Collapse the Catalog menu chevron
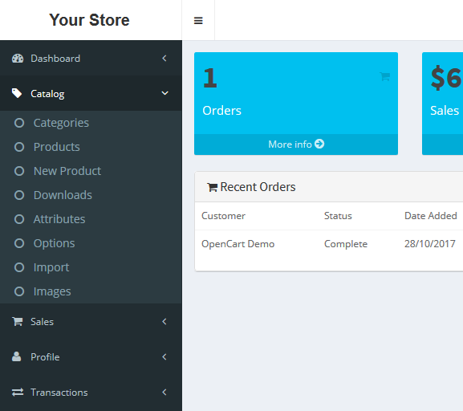 164,93
